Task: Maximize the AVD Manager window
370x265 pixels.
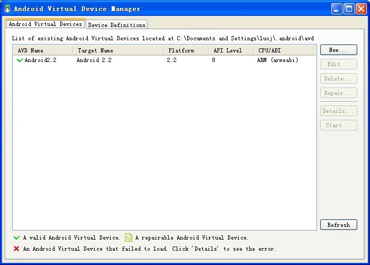Action: click(349, 9)
